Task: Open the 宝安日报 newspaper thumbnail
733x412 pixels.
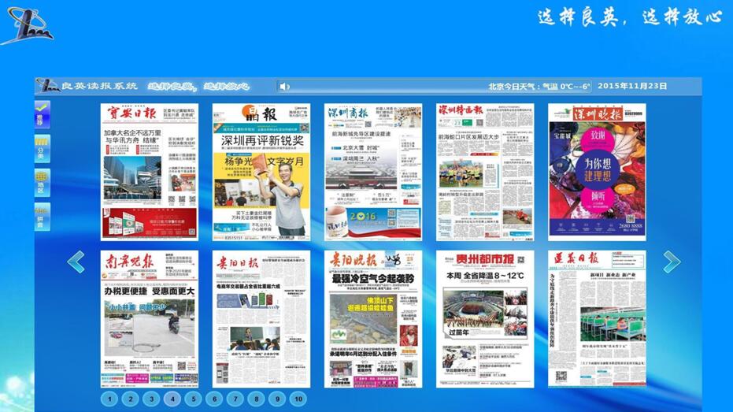Action: [150, 172]
